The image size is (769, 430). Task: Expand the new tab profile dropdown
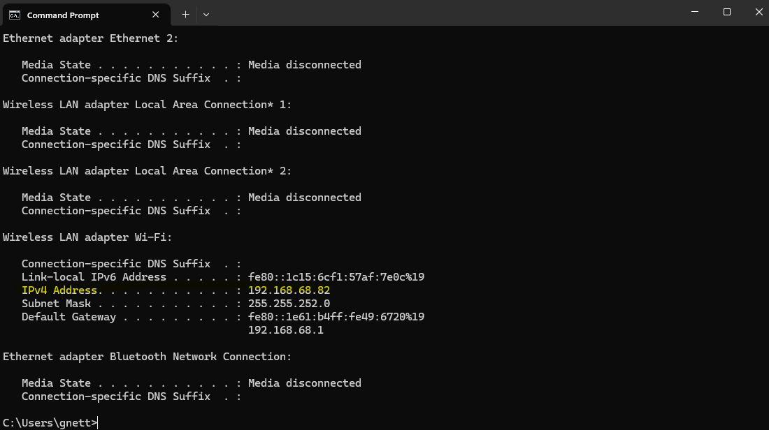pyautogui.click(x=206, y=15)
